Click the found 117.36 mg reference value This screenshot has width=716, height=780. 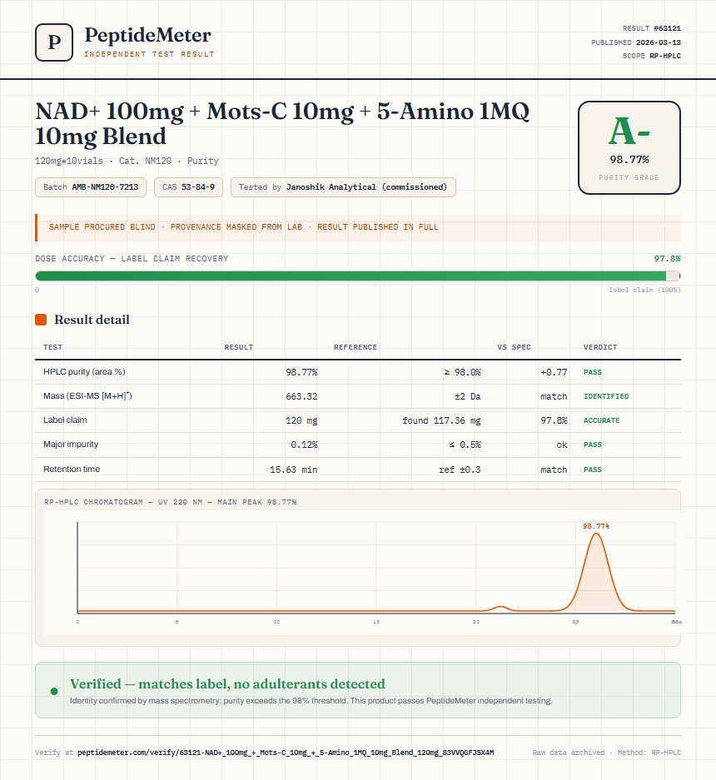coord(441,420)
